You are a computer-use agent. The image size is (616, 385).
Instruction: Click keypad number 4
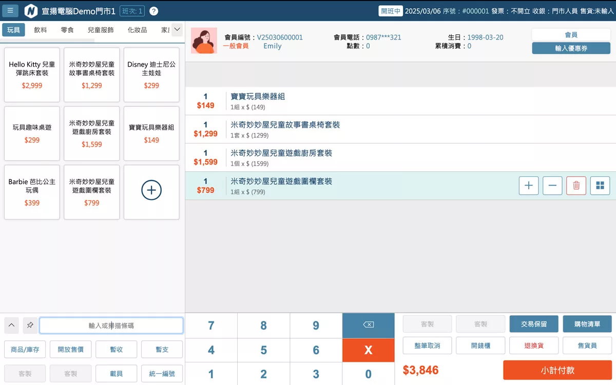tap(211, 350)
